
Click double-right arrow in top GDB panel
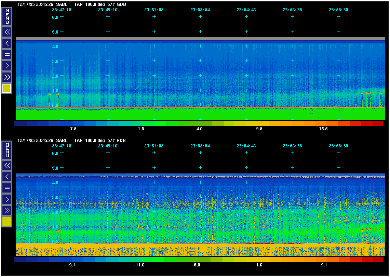click(x=7, y=77)
